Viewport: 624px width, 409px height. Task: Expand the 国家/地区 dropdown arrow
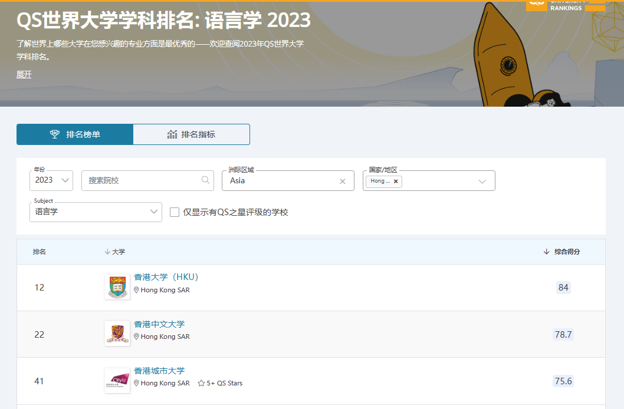point(482,182)
